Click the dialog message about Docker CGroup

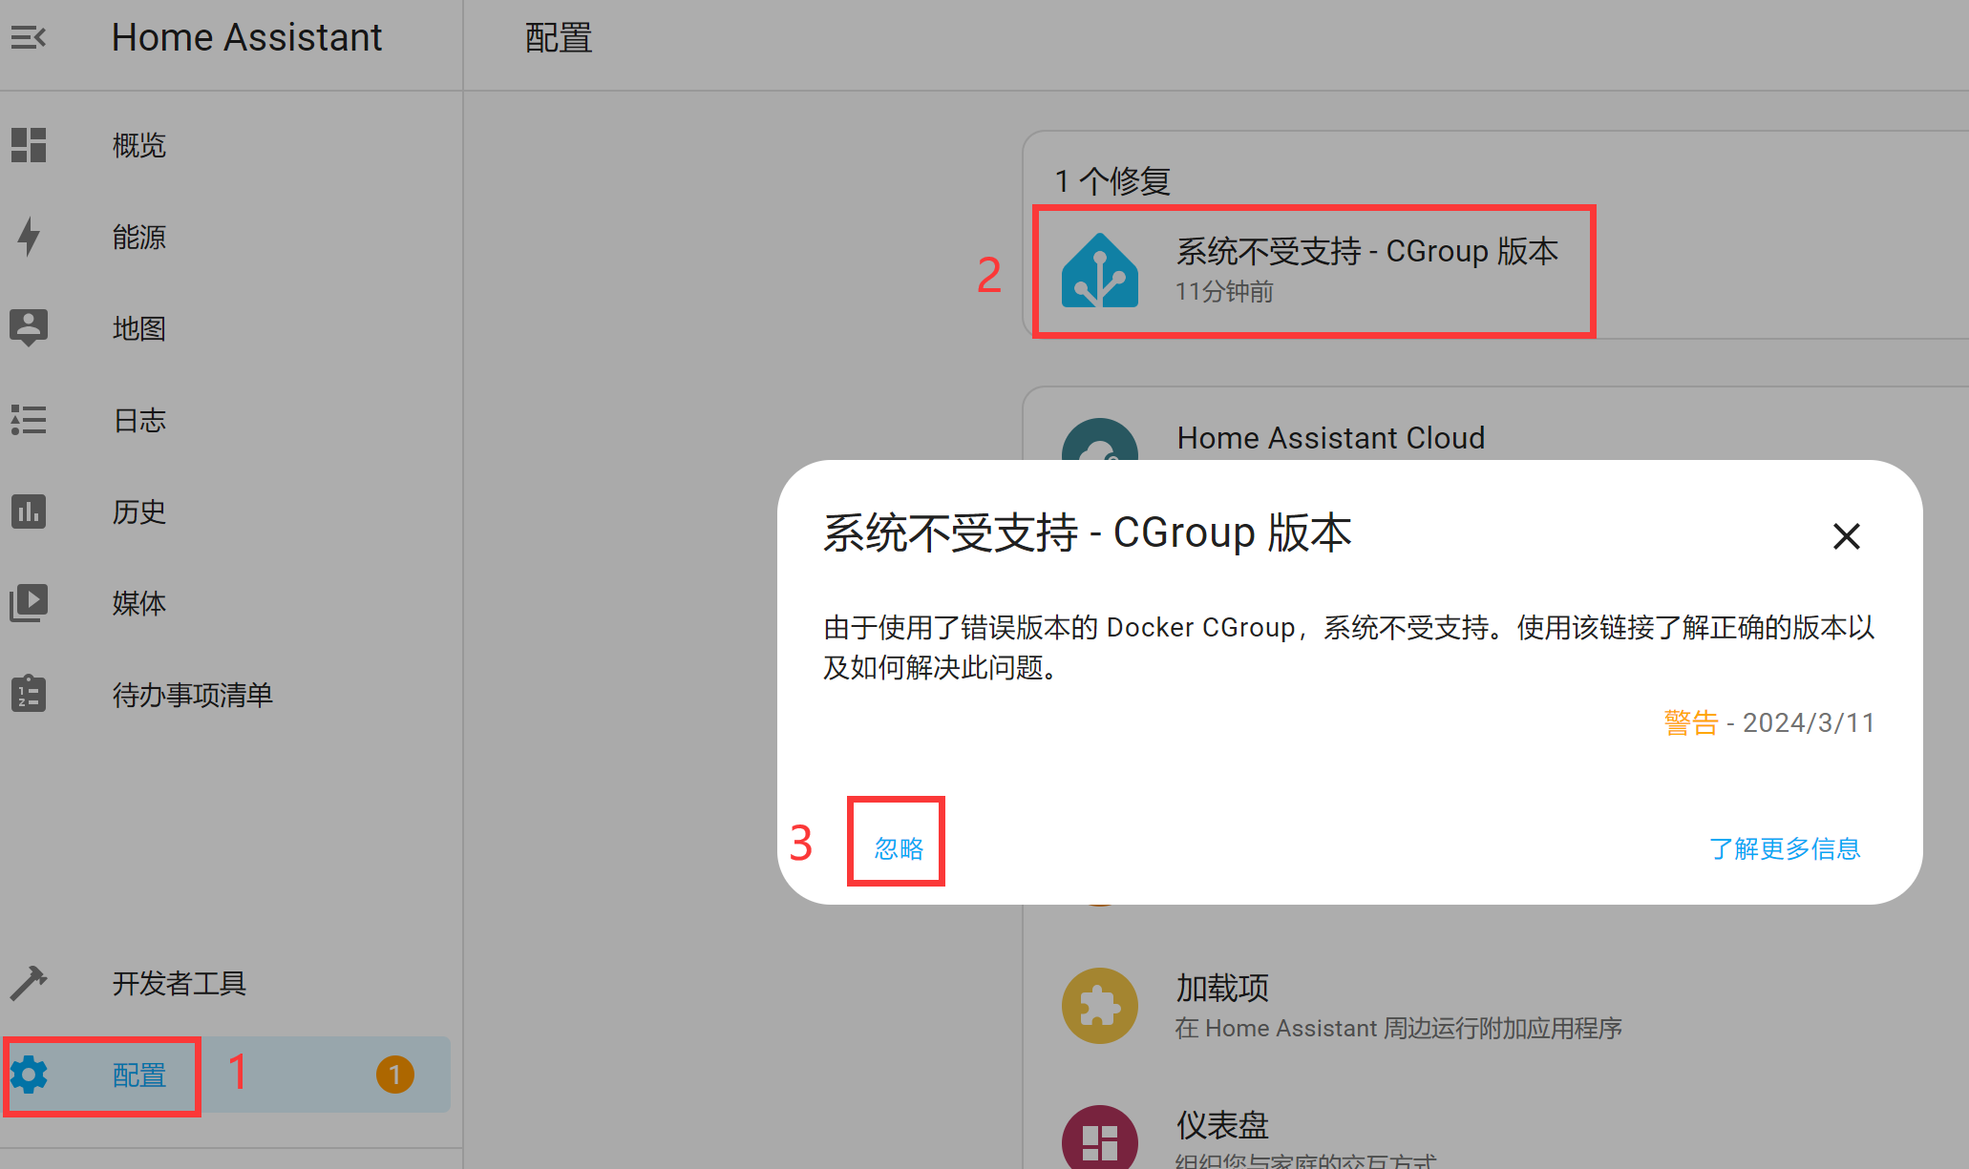tap(1348, 647)
